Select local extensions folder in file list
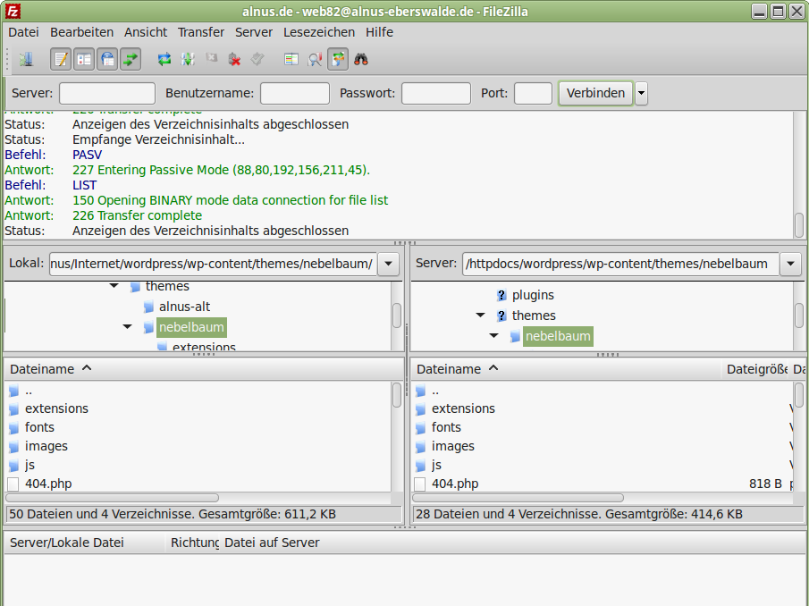Viewport: 809px width, 606px height. (56, 408)
